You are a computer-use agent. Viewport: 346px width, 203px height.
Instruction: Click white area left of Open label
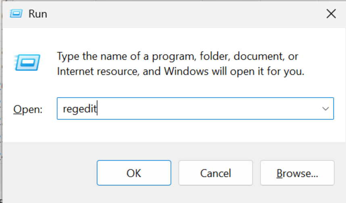pyautogui.click(x=8, y=109)
